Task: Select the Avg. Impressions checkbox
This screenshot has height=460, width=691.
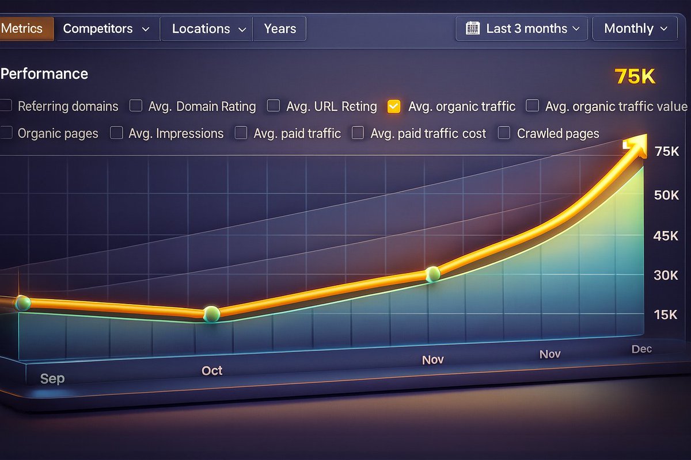Action: [116, 133]
